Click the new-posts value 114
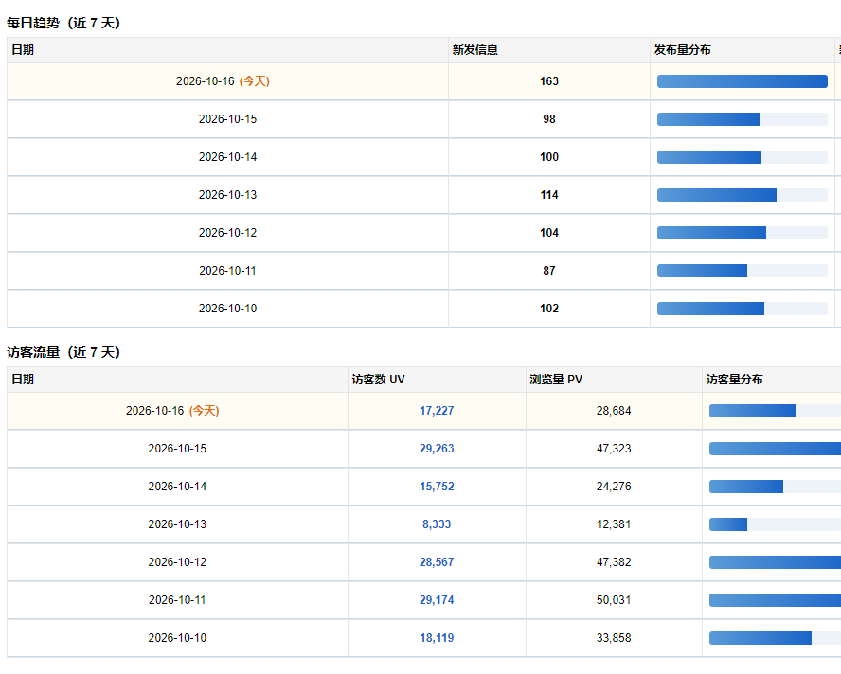841x674 pixels. (x=549, y=195)
